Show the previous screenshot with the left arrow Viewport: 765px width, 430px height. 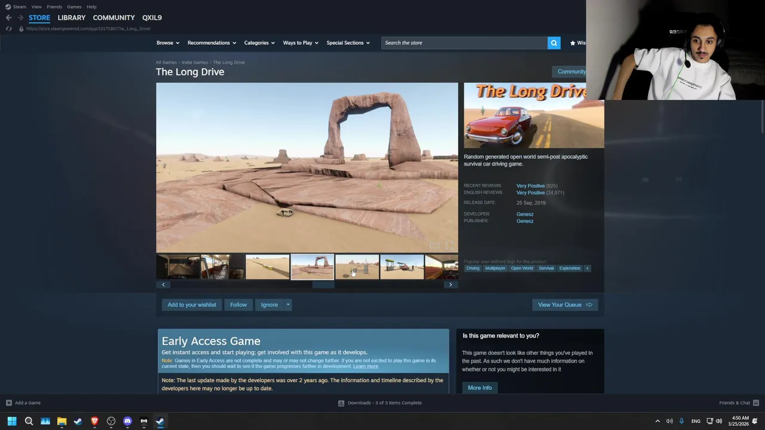(x=163, y=284)
